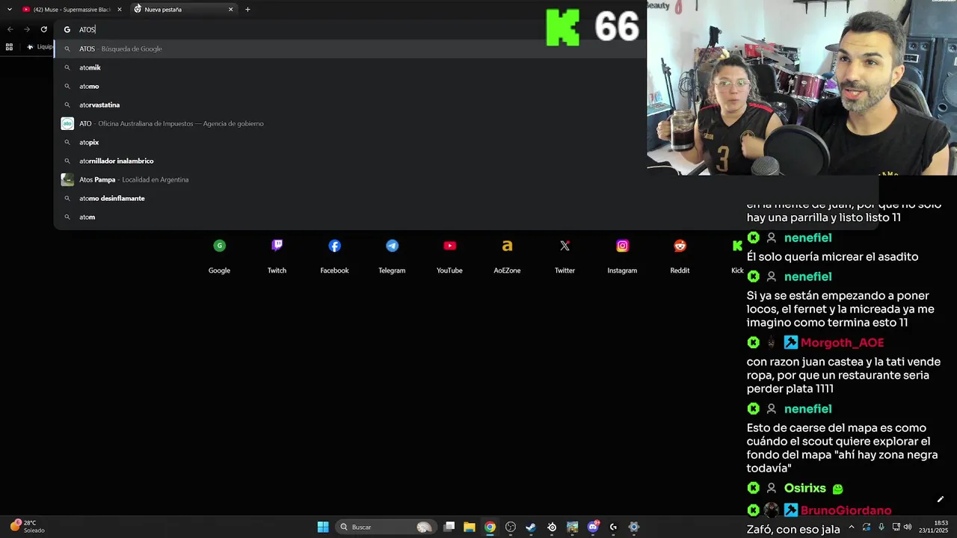Open File Explorer from the taskbar
This screenshot has width=957, height=538.
pos(470,527)
